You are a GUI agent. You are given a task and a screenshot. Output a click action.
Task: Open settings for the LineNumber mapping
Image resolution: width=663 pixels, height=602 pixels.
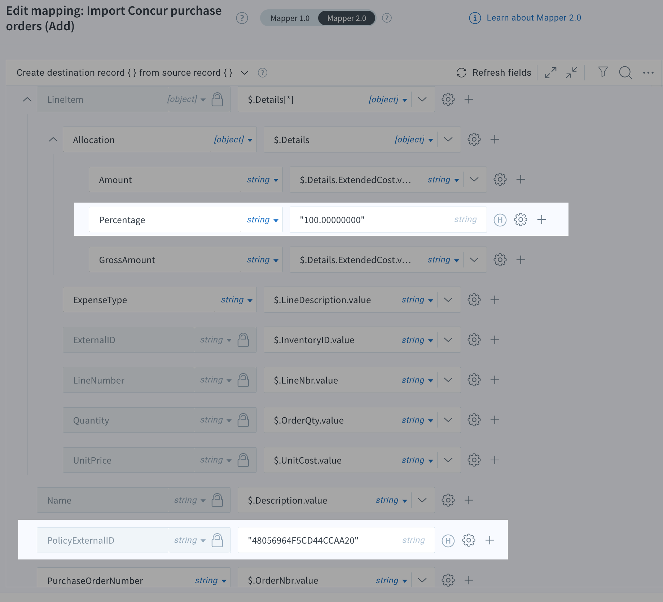(474, 380)
